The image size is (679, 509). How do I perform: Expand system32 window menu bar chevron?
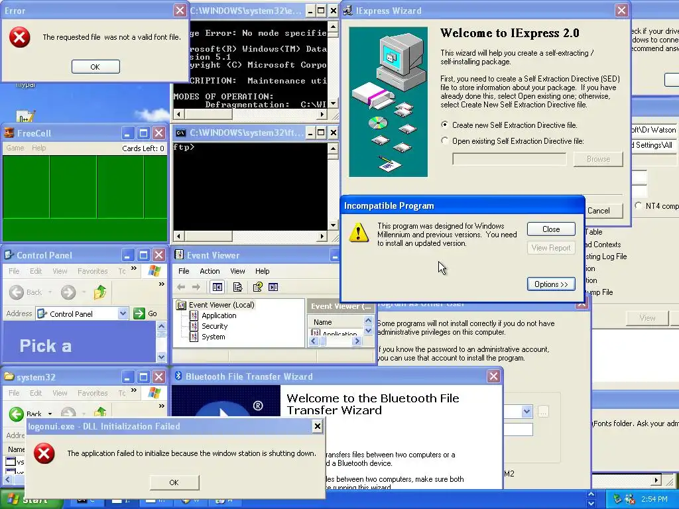click(x=134, y=390)
